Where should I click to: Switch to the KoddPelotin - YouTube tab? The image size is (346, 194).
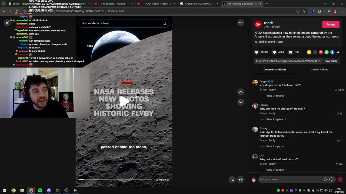pyautogui.click(x=113, y=4)
